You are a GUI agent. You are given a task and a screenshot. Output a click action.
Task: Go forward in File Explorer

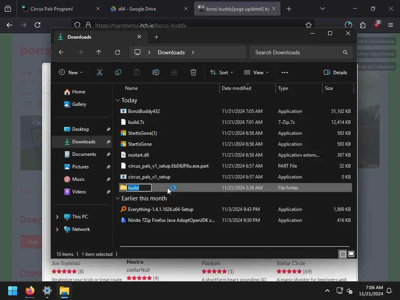80,52
